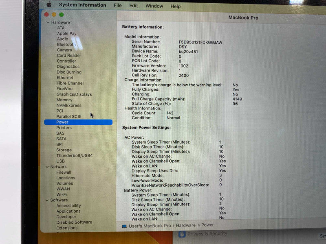Open the System Information app menu
Screen dimensions: 326x244
pyautogui.click(x=82, y=5)
